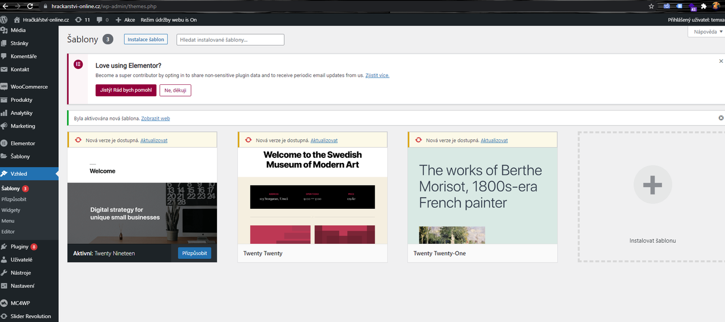This screenshot has width=725, height=322.
Task: Open the browser profile avatar
Action: pyautogui.click(x=716, y=6)
